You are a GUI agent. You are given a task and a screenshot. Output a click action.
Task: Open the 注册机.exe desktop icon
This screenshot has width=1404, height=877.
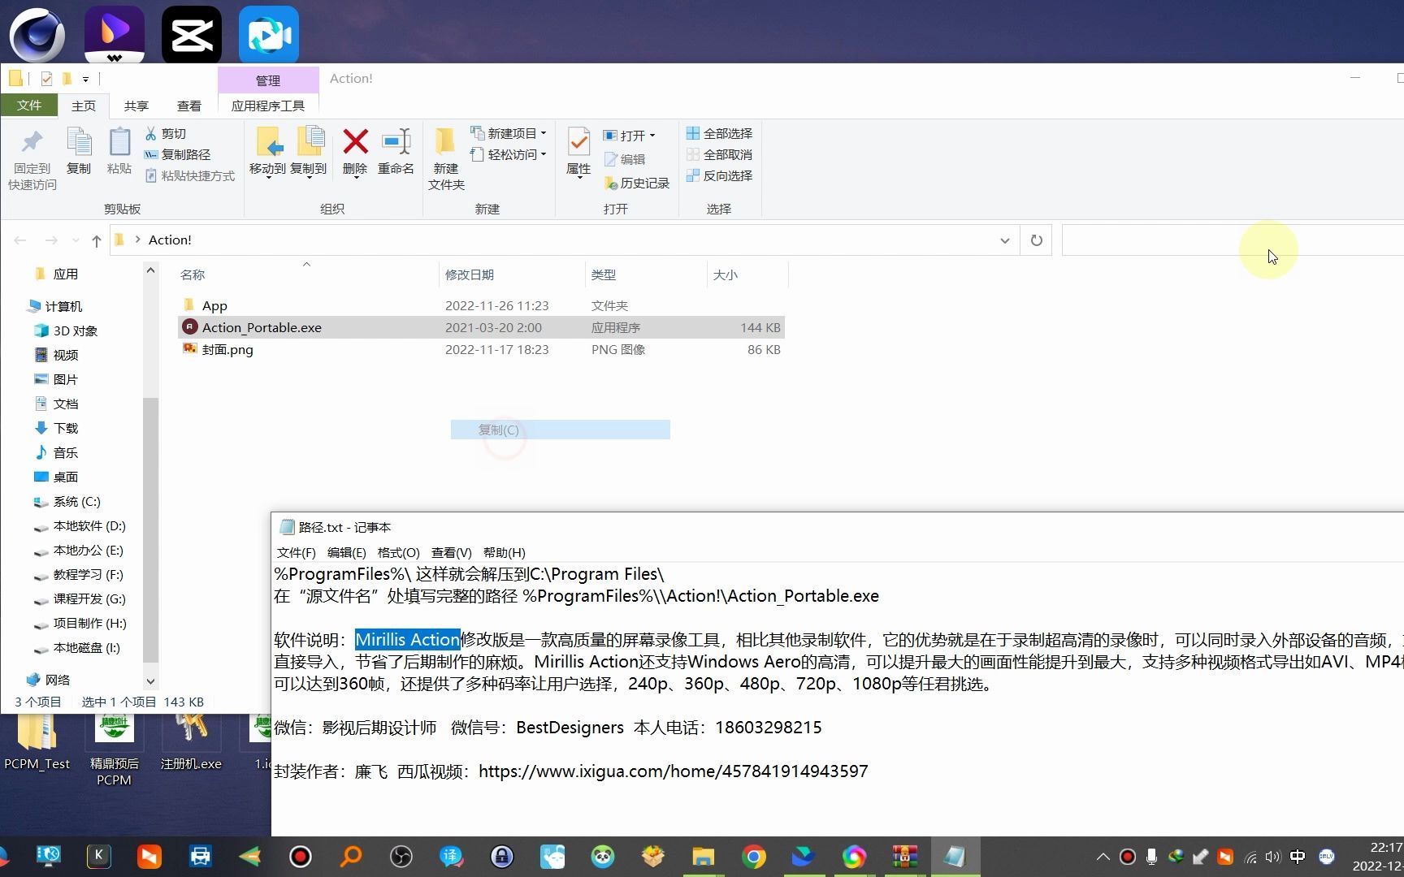(x=191, y=743)
